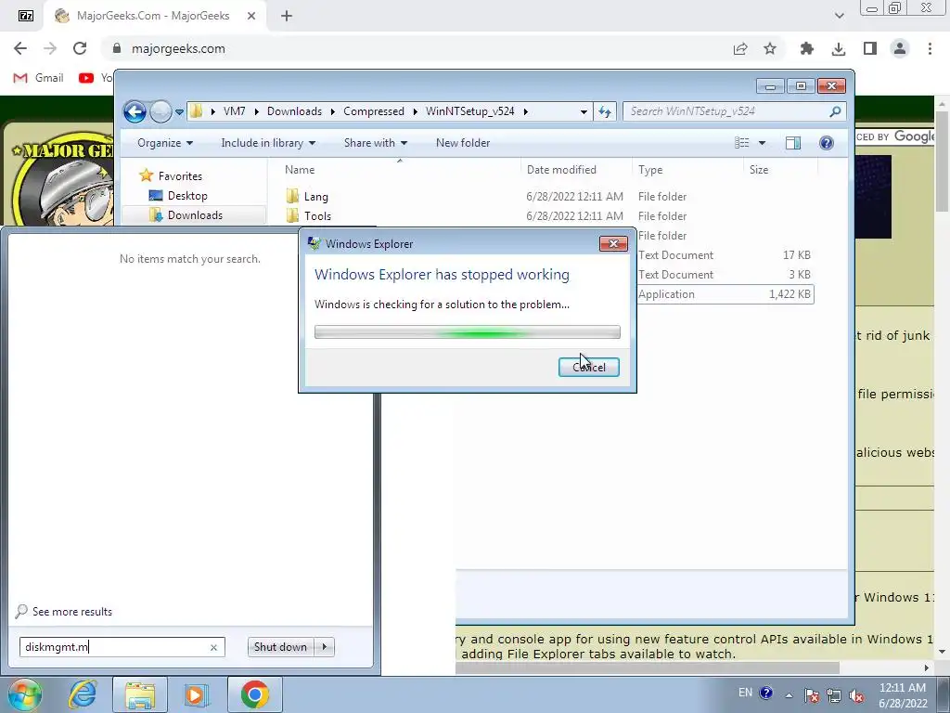Click Explorer back button
This screenshot has width=950, height=713.
[x=135, y=111]
